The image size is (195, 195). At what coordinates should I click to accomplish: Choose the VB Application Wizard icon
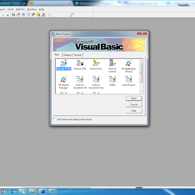129,66
